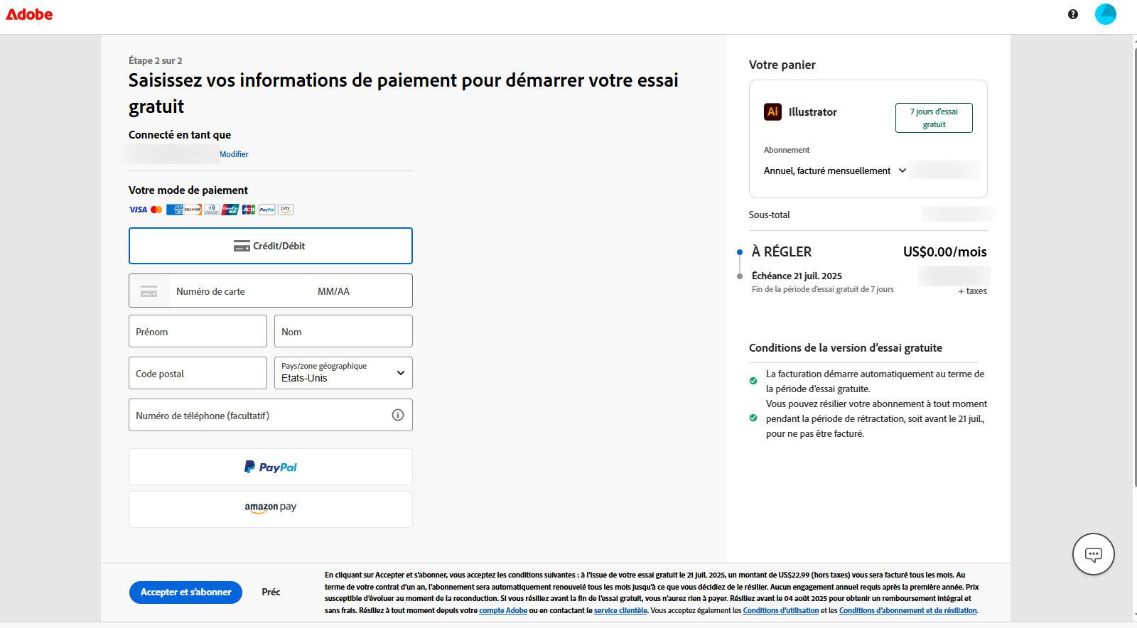
Task: Click Modifier link to change account
Action: 234,154
